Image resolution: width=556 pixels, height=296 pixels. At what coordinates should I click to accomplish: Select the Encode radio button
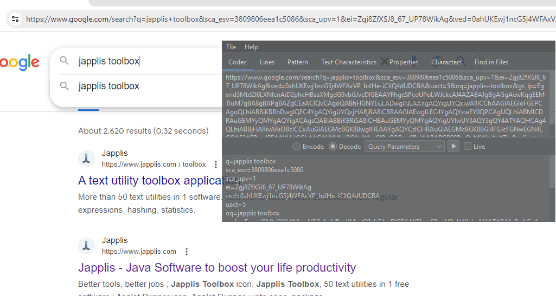[x=308, y=147]
